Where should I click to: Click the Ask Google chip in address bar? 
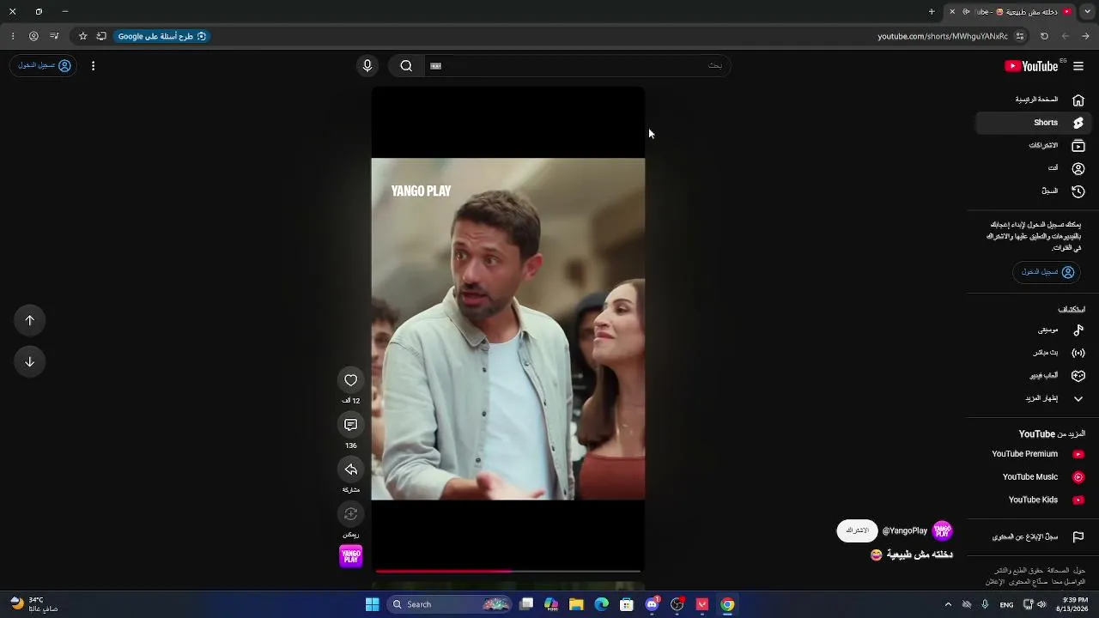(162, 36)
